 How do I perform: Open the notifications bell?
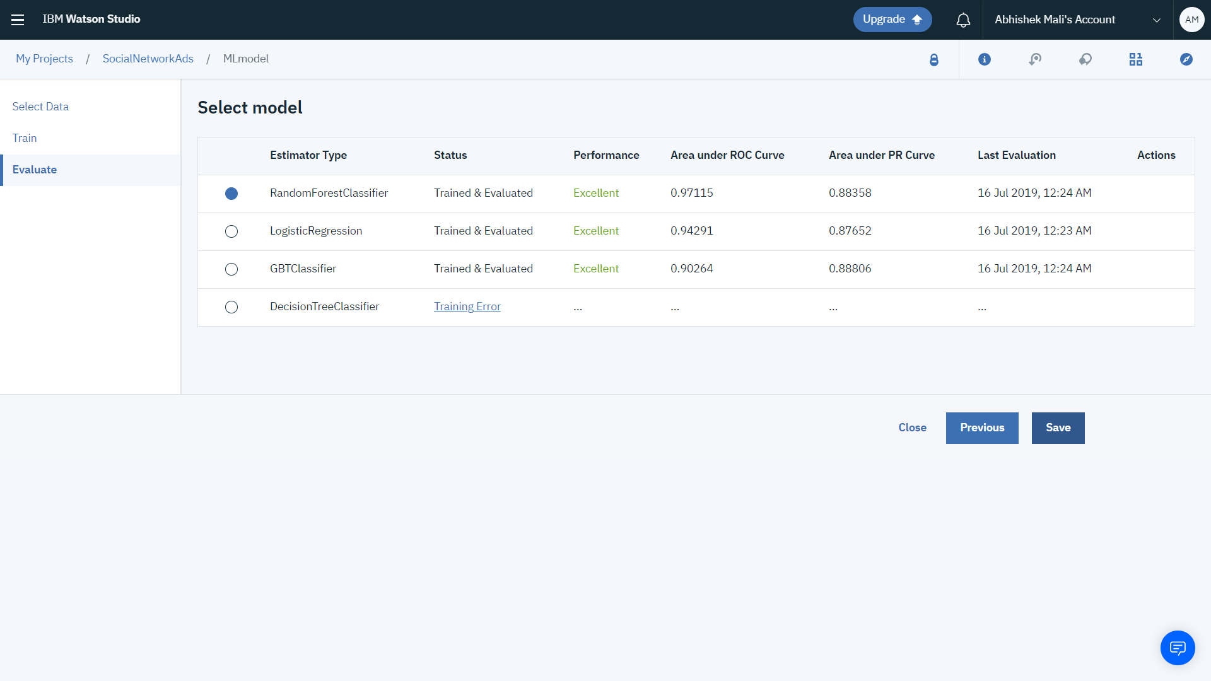click(963, 20)
